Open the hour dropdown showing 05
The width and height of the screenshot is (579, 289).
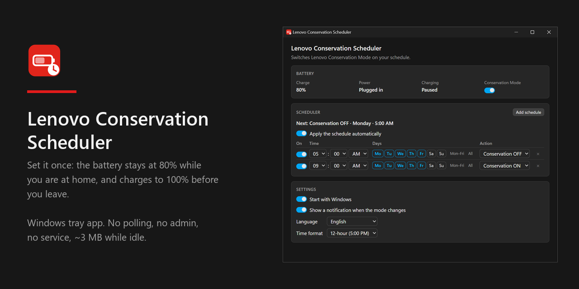[x=318, y=154]
